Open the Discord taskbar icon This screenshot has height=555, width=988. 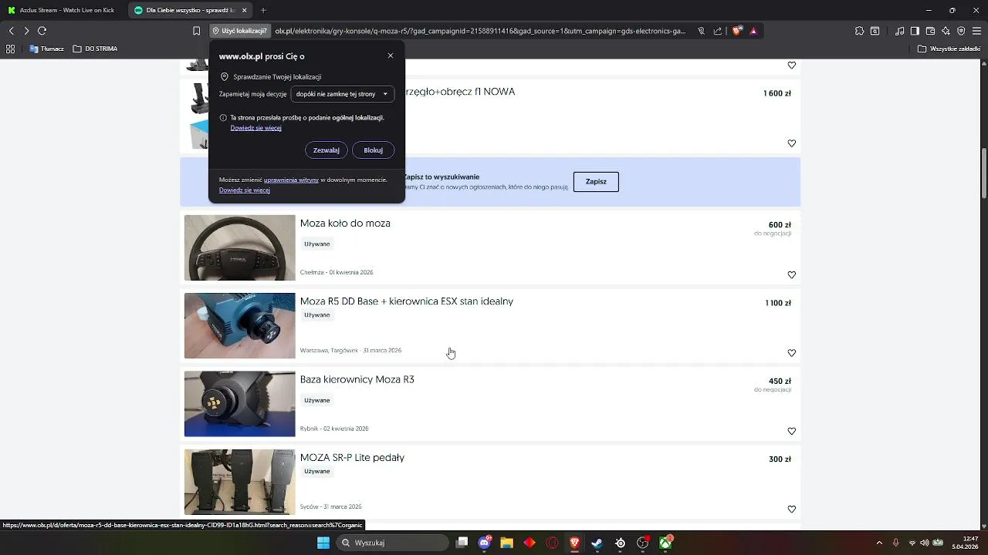tap(484, 543)
